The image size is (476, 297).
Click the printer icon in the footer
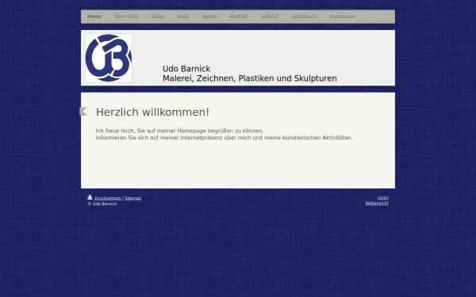point(90,197)
